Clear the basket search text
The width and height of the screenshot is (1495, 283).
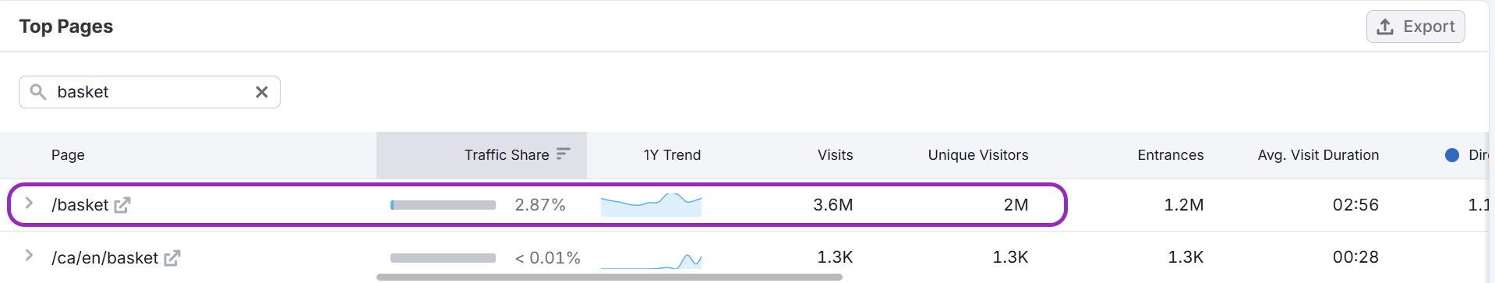262,92
